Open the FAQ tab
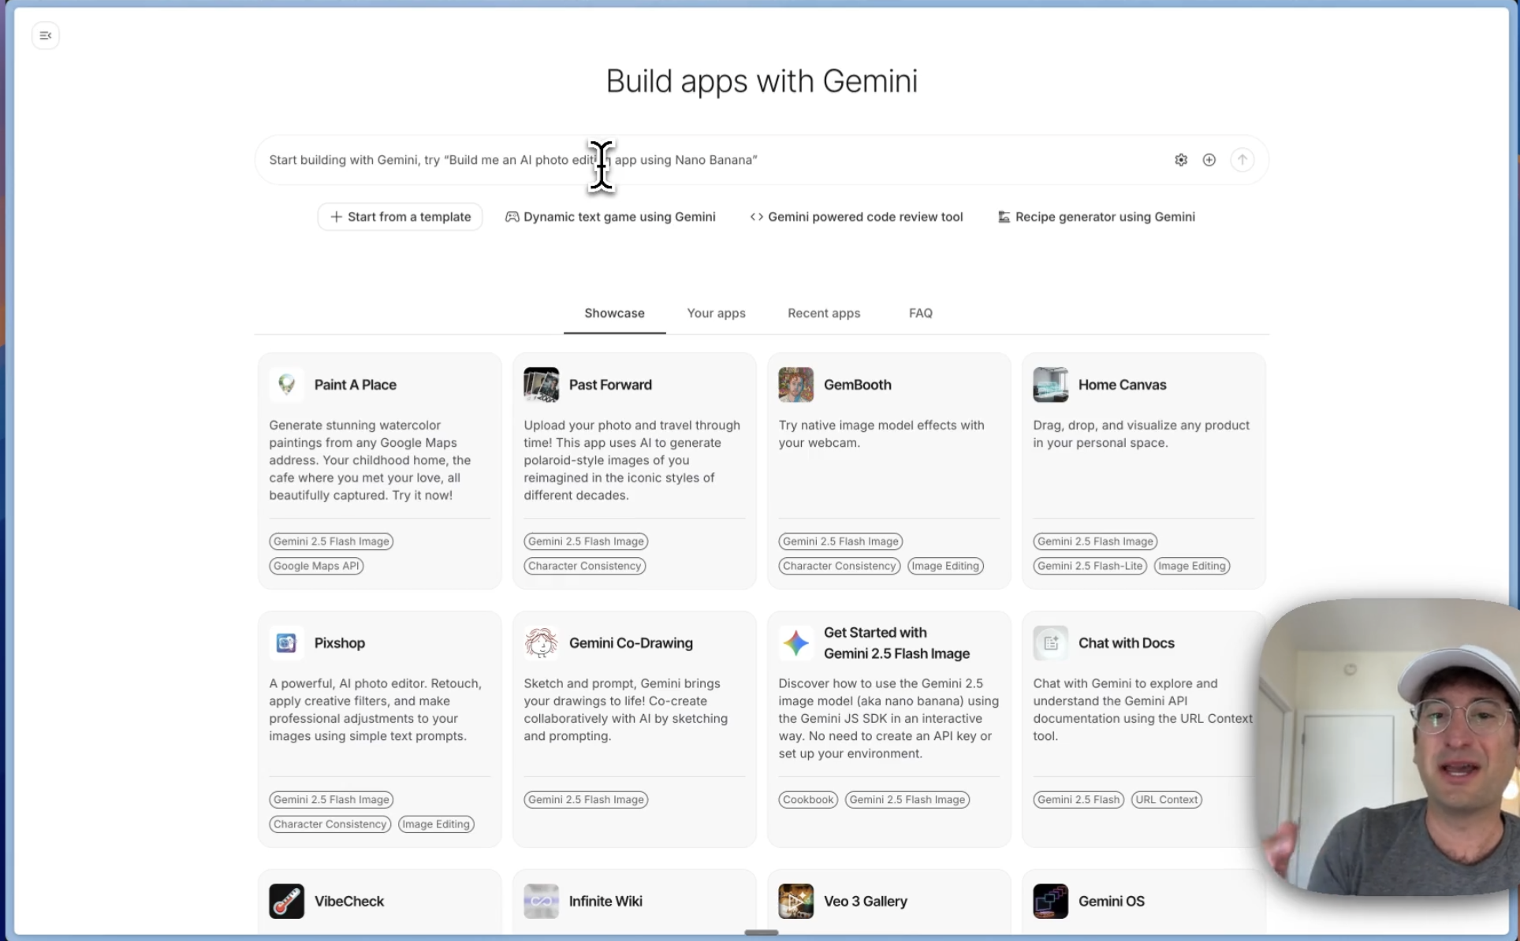 pos(920,313)
